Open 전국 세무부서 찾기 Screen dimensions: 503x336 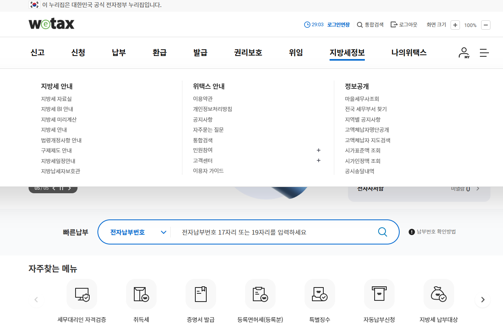[x=366, y=109]
